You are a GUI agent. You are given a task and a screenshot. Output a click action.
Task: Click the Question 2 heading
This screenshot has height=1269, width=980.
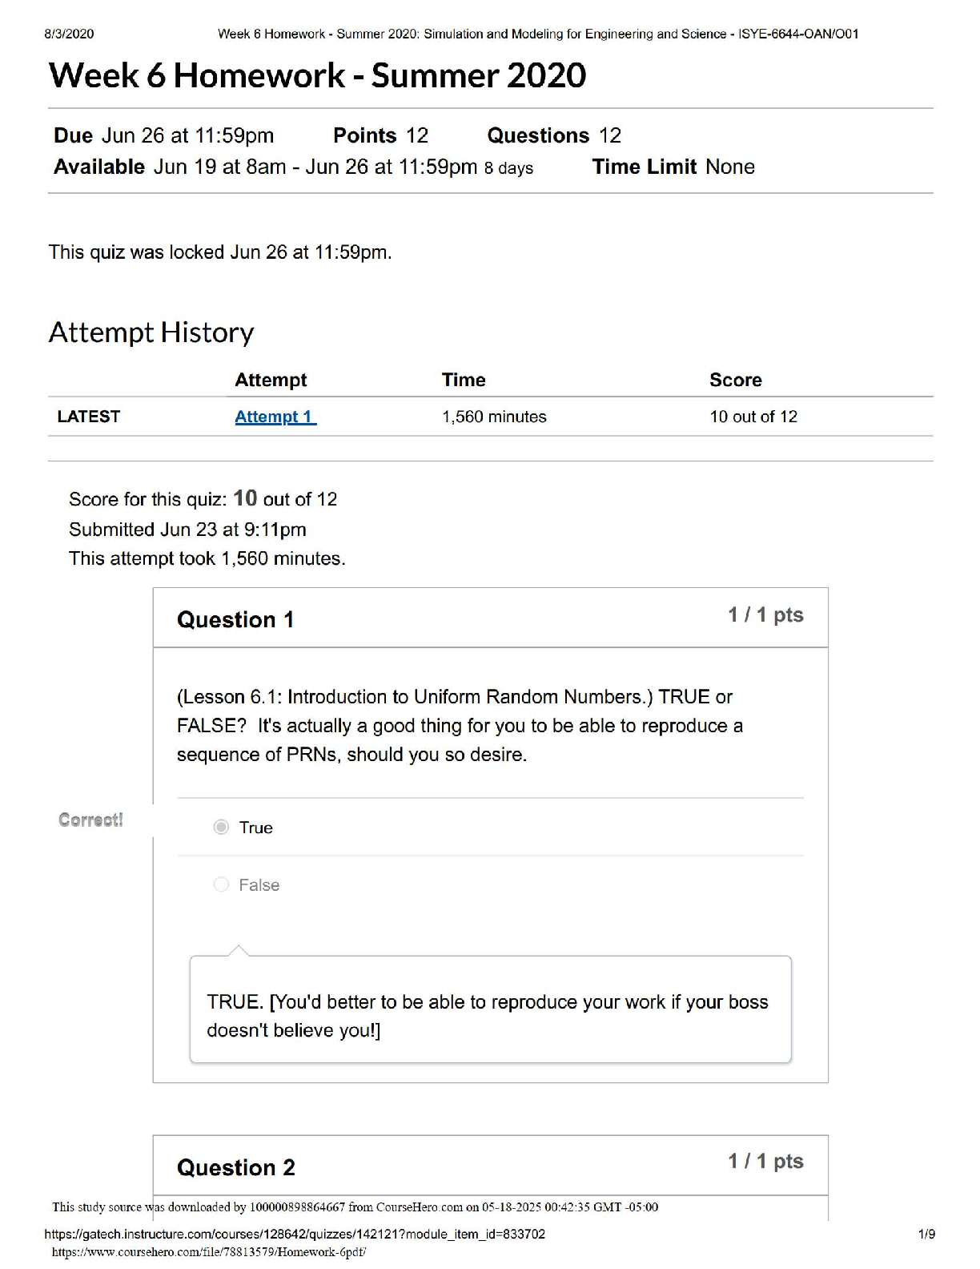[x=235, y=1167]
